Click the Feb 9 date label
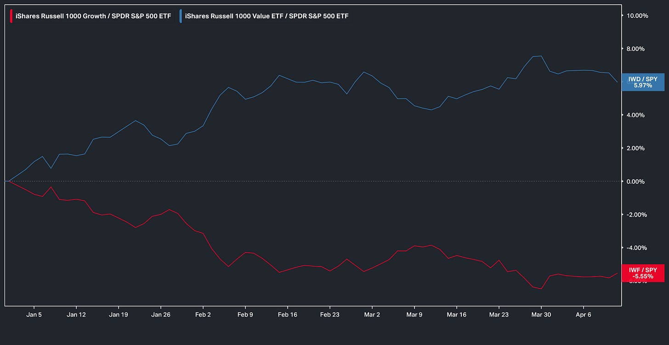Viewport: 669px width, 345px height. [245, 315]
